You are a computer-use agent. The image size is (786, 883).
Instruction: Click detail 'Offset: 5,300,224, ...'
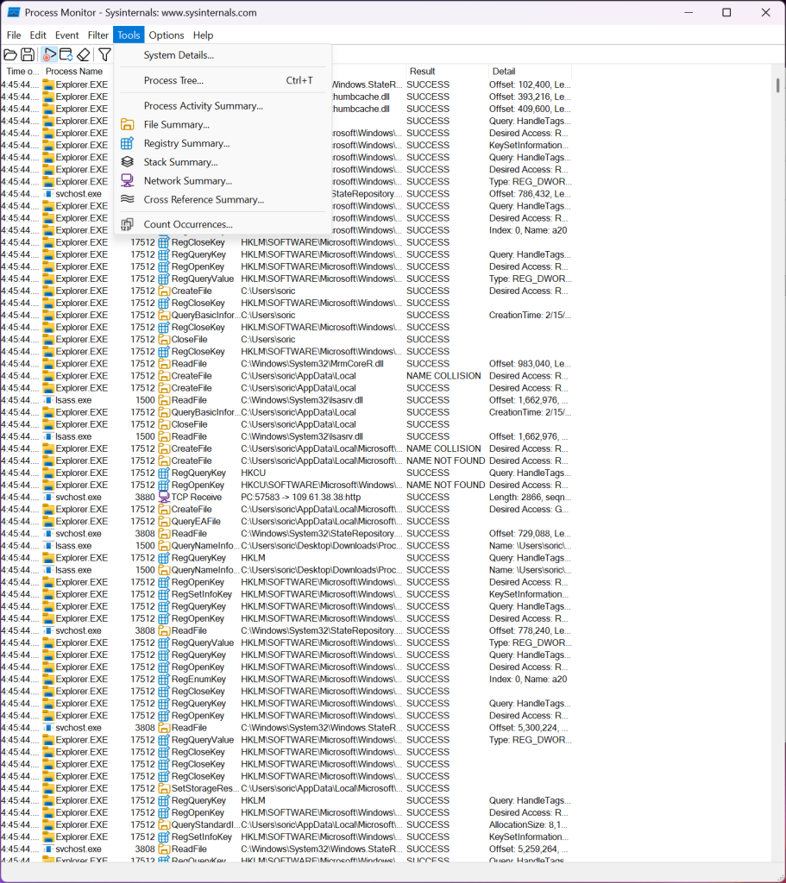pos(529,728)
